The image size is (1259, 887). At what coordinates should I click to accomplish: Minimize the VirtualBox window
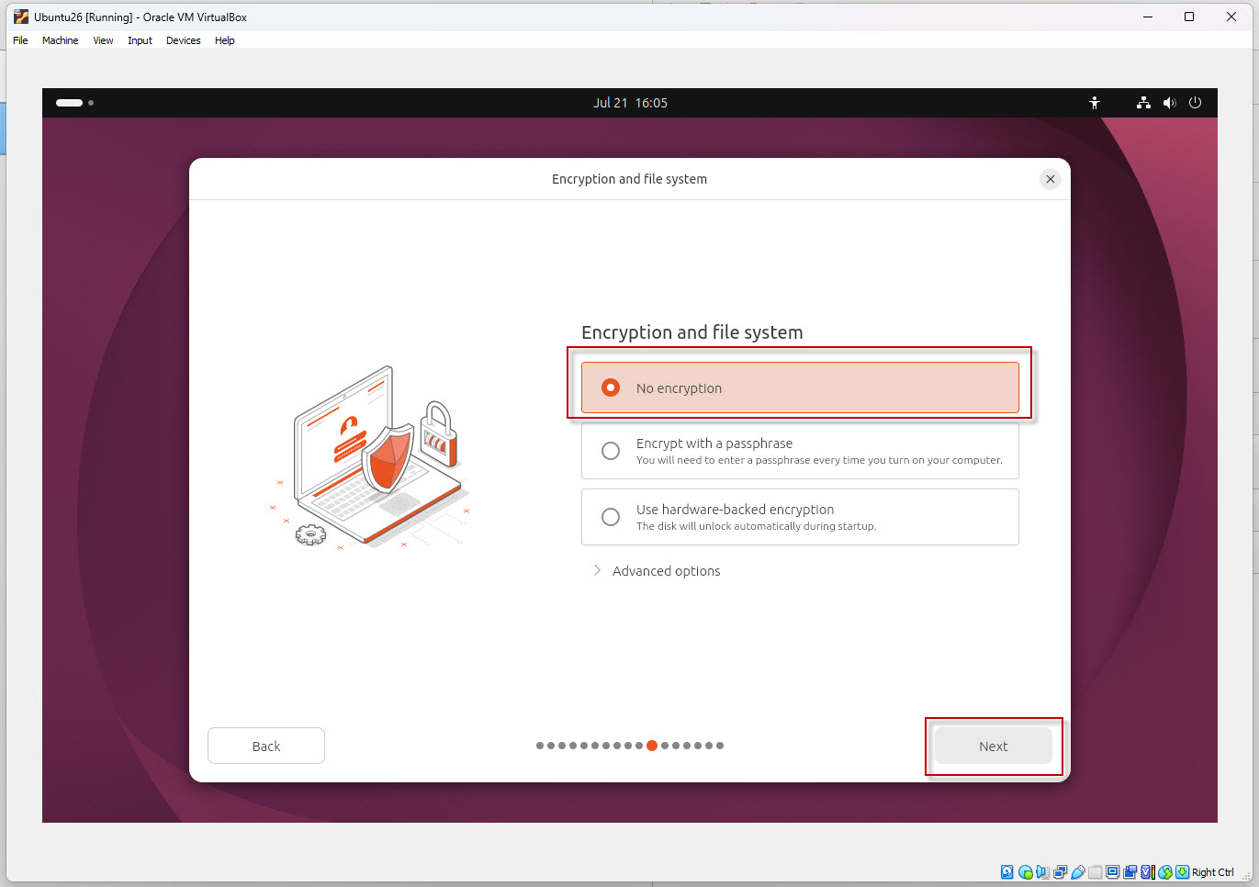tap(1148, 17)
